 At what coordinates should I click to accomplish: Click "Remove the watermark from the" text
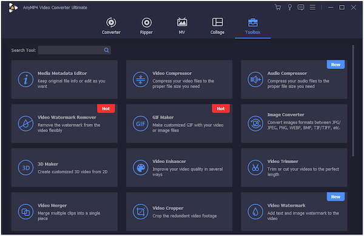tap(69, 125)
